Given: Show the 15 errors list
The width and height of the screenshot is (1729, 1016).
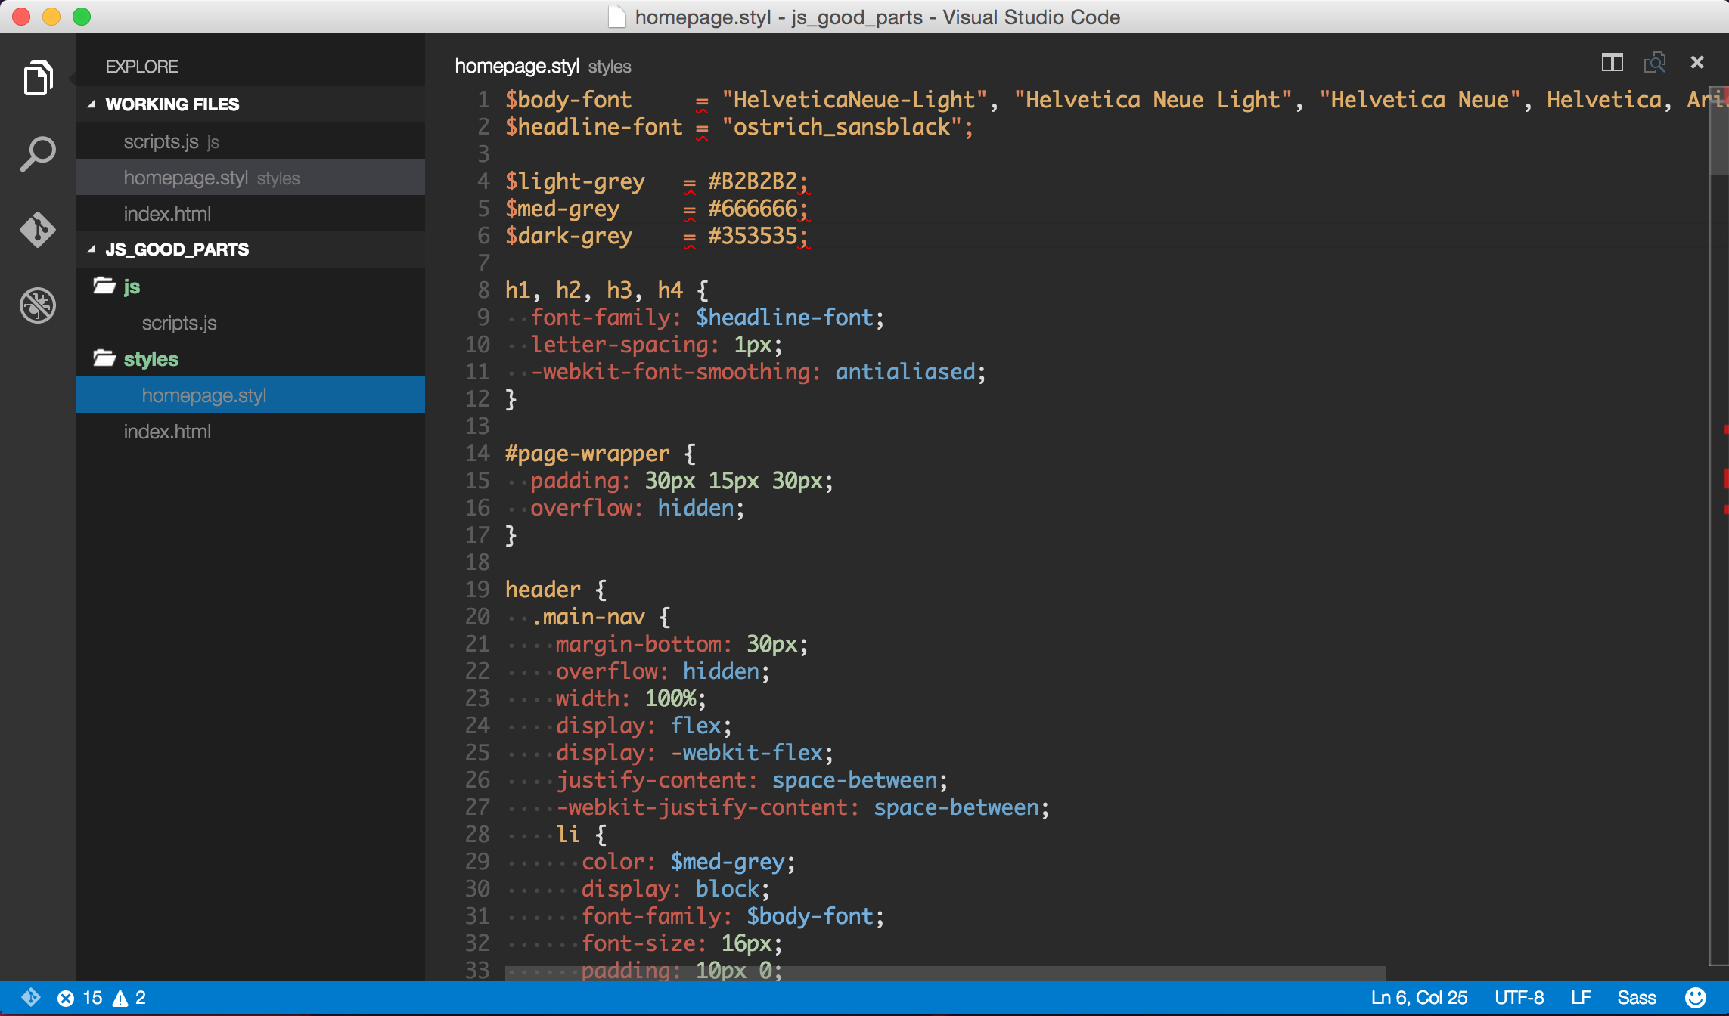Looking at the screenshot, I should click(80, 998).
